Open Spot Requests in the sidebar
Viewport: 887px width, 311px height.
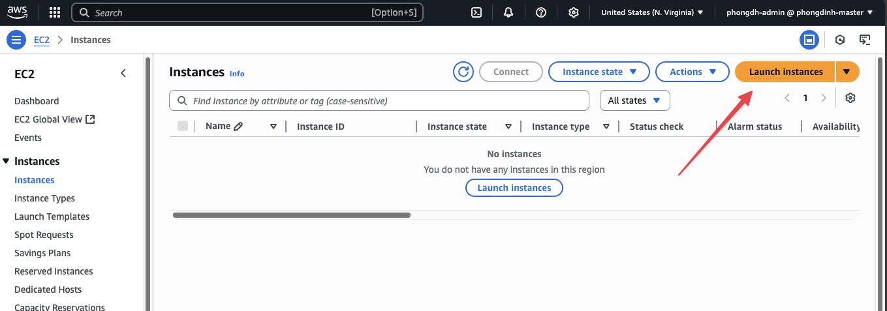pyautogui.click(x=44, y=235)
